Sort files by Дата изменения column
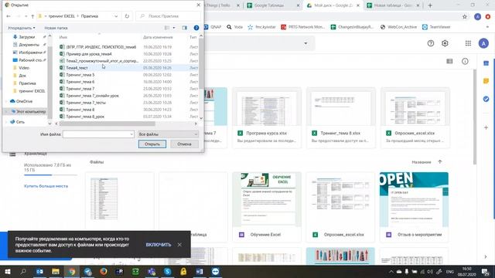Screen dimensions: 495x278 click(x=158, y=37)
